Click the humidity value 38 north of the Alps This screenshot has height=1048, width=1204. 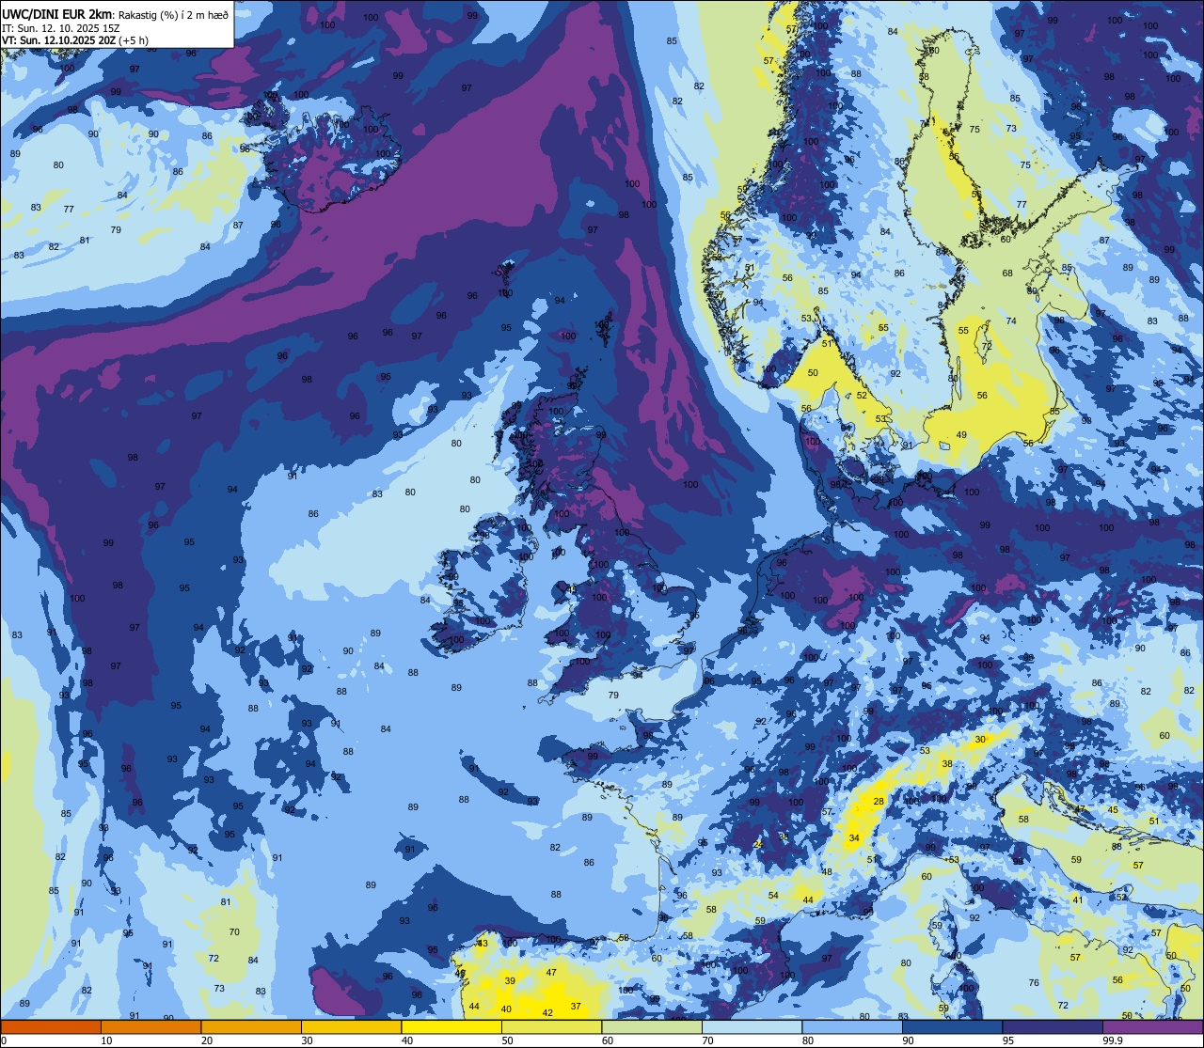(947, 763)
